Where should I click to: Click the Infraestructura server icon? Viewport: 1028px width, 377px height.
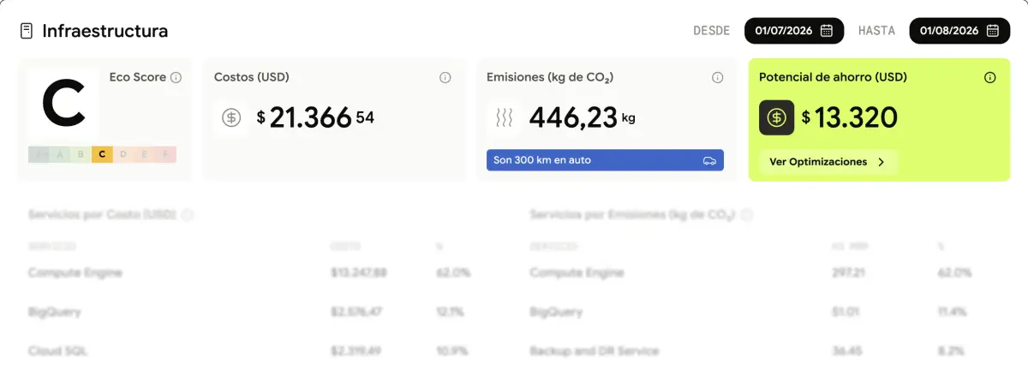[27, 31]
